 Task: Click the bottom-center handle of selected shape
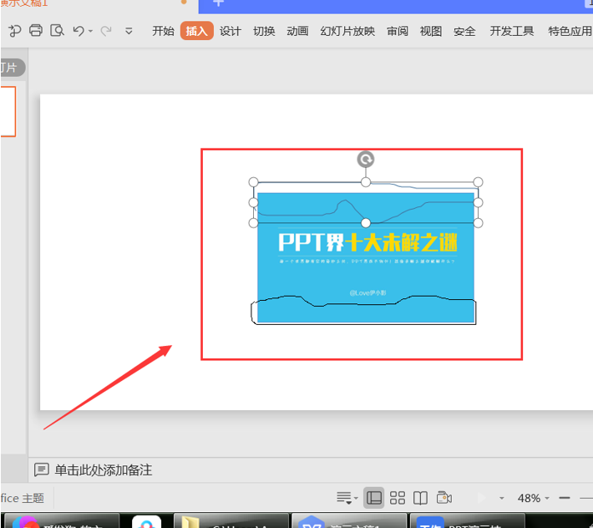pyautogui.click(x=366, y=223)
